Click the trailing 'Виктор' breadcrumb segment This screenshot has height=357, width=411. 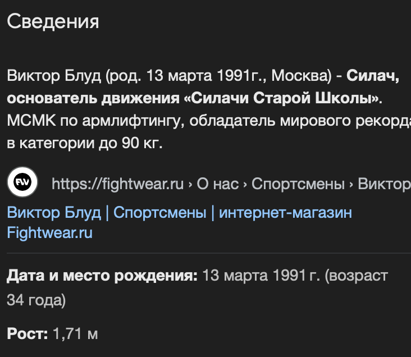tap(384, 184)
